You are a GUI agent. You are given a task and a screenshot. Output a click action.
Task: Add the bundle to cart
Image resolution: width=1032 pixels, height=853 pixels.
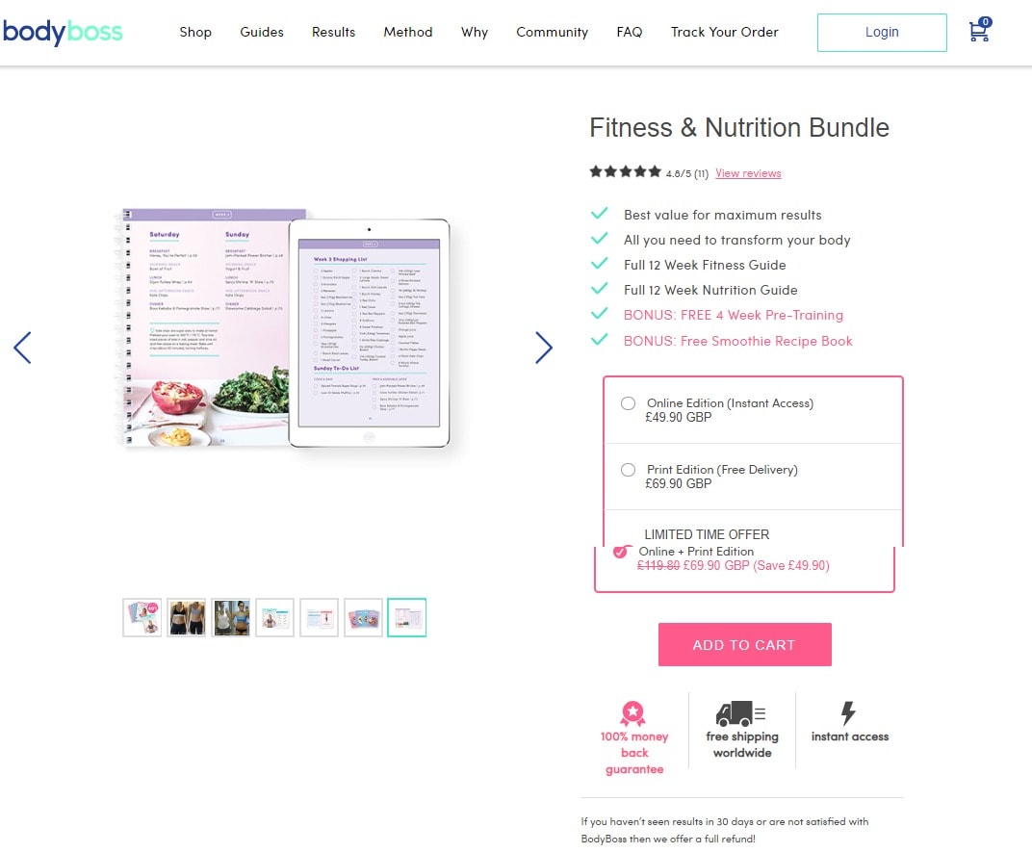(745, 644)
